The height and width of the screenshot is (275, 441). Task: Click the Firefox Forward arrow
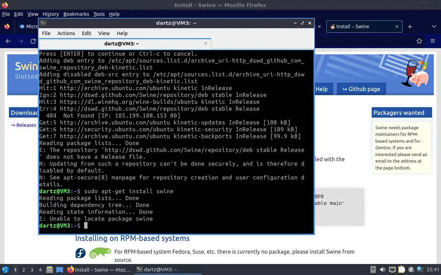tap(21, 41)
